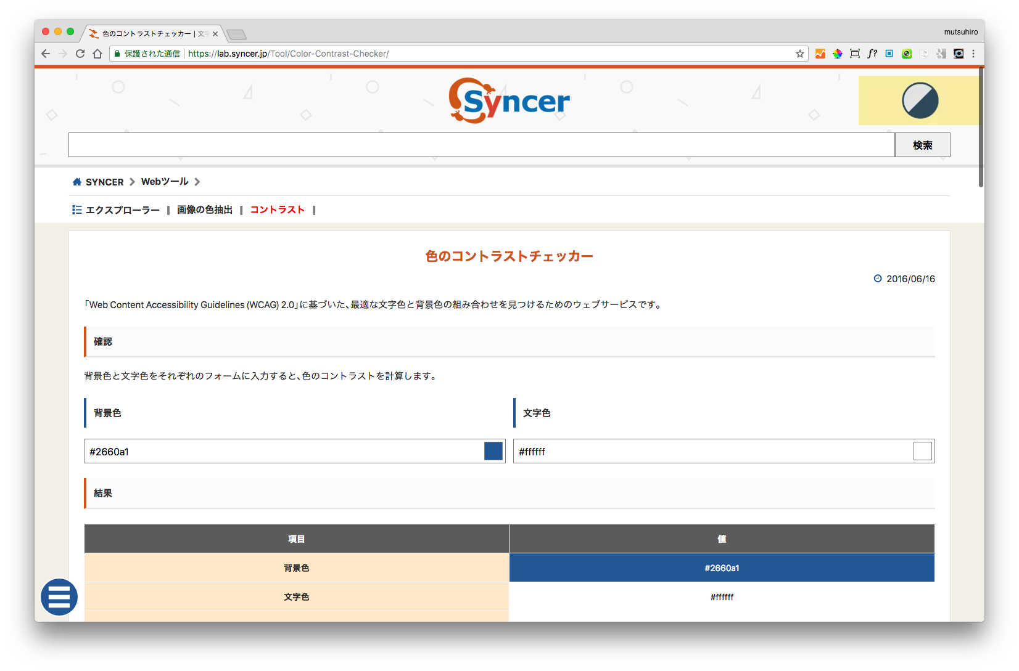Click the blue #2660a1 result cell
This screenshot has width=1019, height=671.
722,567
